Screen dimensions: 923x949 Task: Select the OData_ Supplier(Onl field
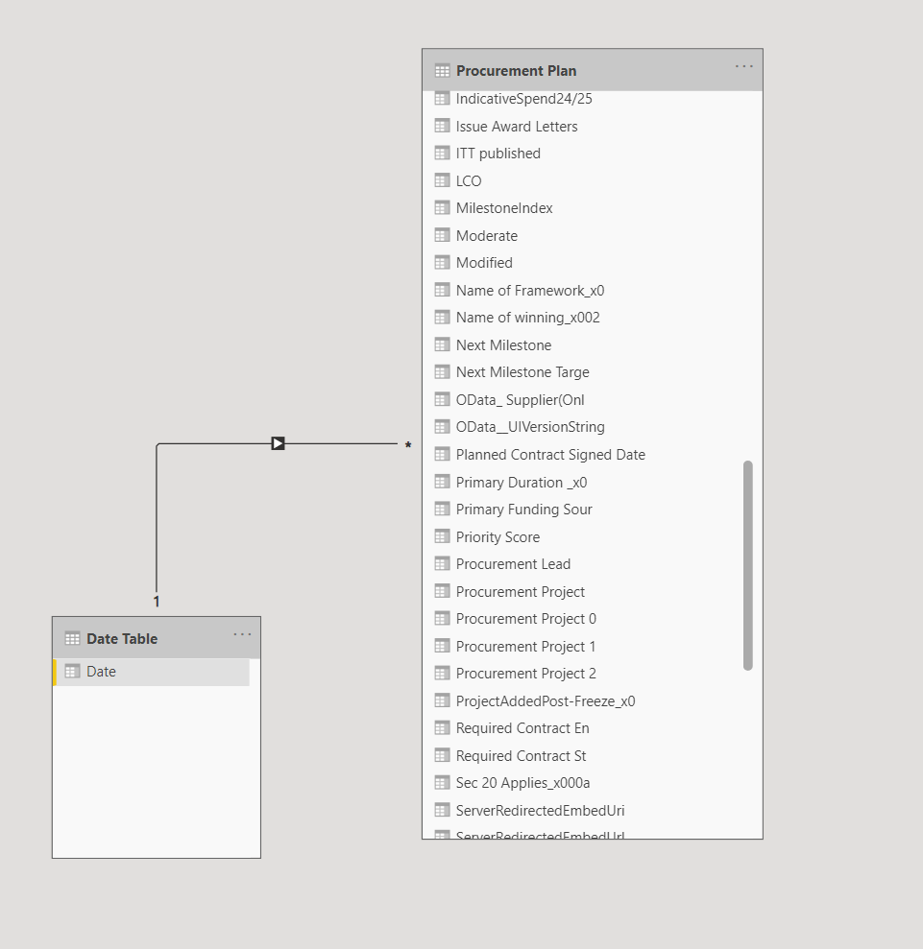(x=520, y=400)
